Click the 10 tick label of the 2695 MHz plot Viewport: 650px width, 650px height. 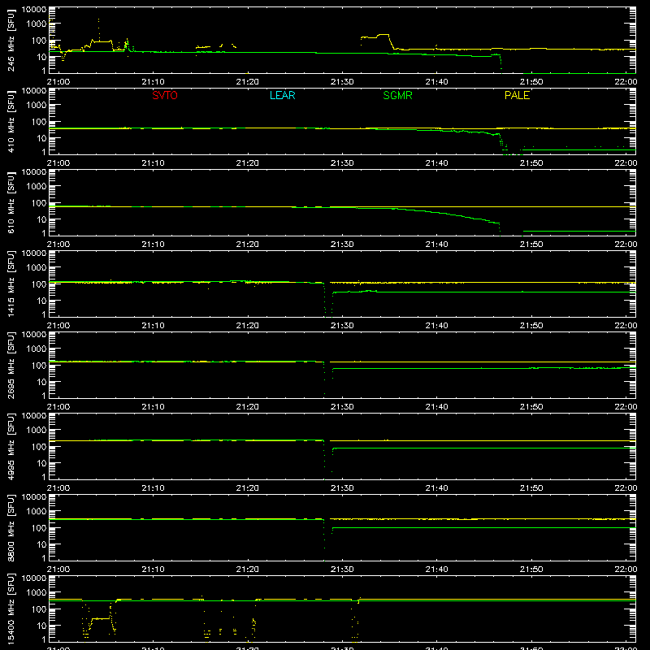(41, 382)
